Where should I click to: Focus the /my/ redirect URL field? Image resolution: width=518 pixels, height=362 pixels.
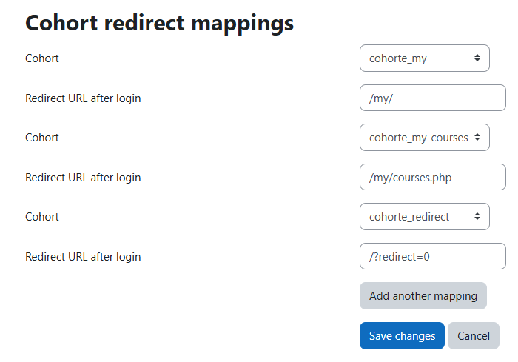433,98
